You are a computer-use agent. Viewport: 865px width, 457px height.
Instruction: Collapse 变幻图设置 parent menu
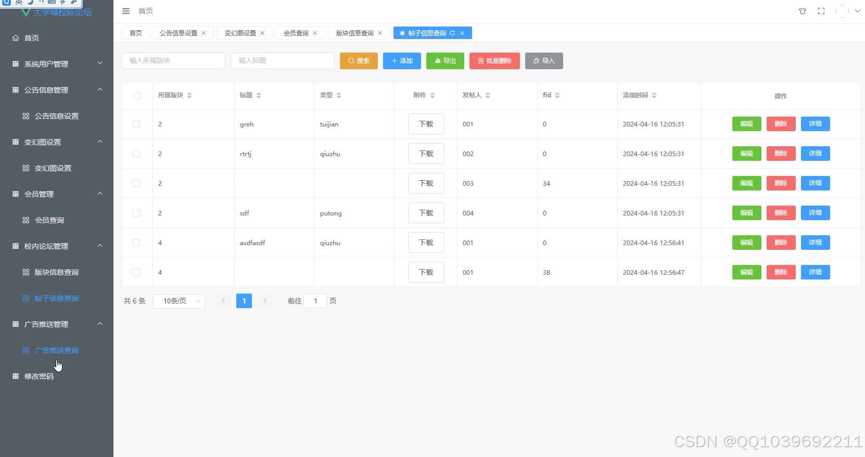pyautogui.click(x=57, y=142)
